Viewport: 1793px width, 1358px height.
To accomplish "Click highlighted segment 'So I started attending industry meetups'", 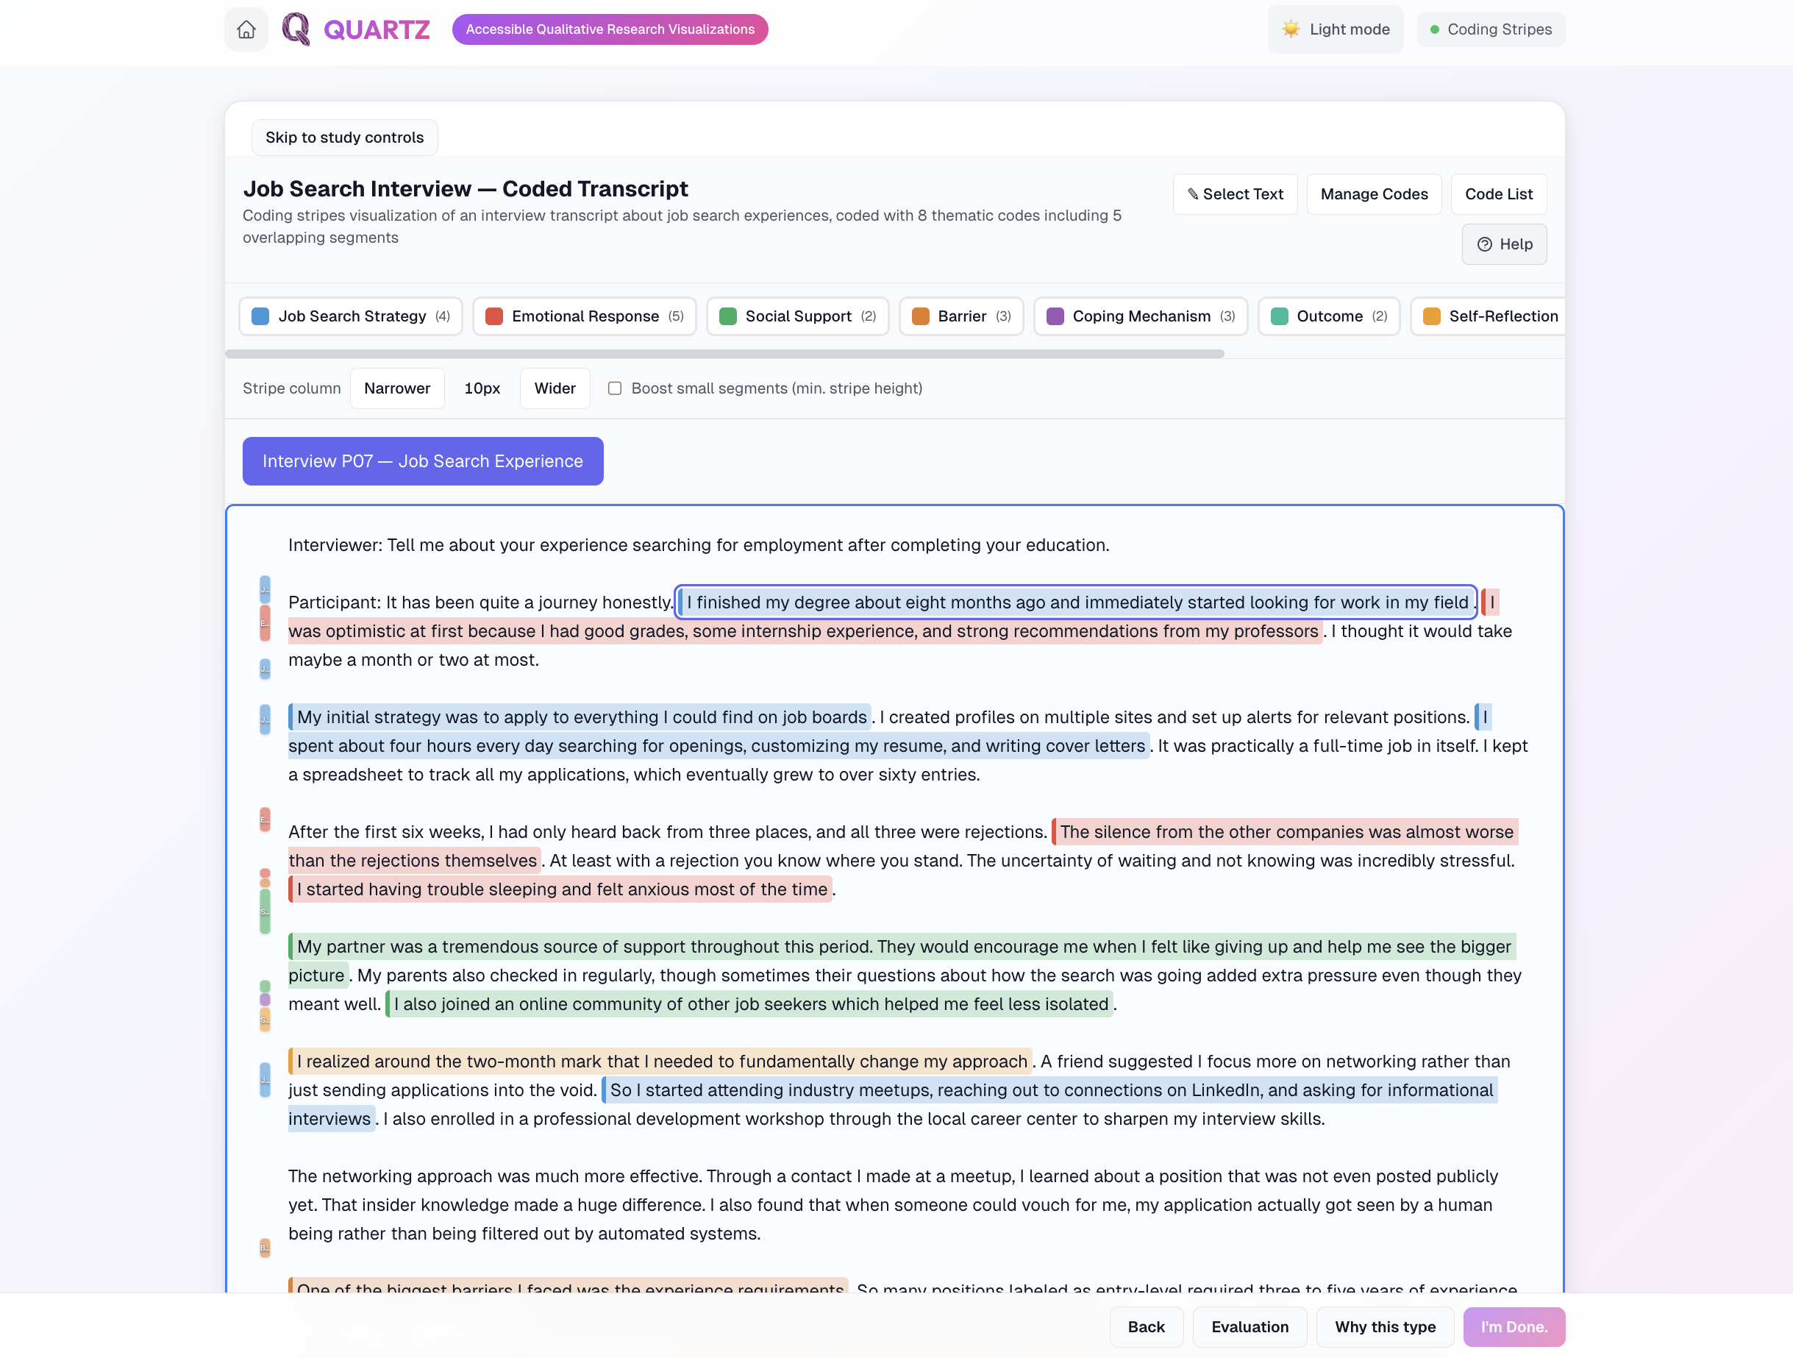I will pyautogui.click(x=1049, y=1090).
